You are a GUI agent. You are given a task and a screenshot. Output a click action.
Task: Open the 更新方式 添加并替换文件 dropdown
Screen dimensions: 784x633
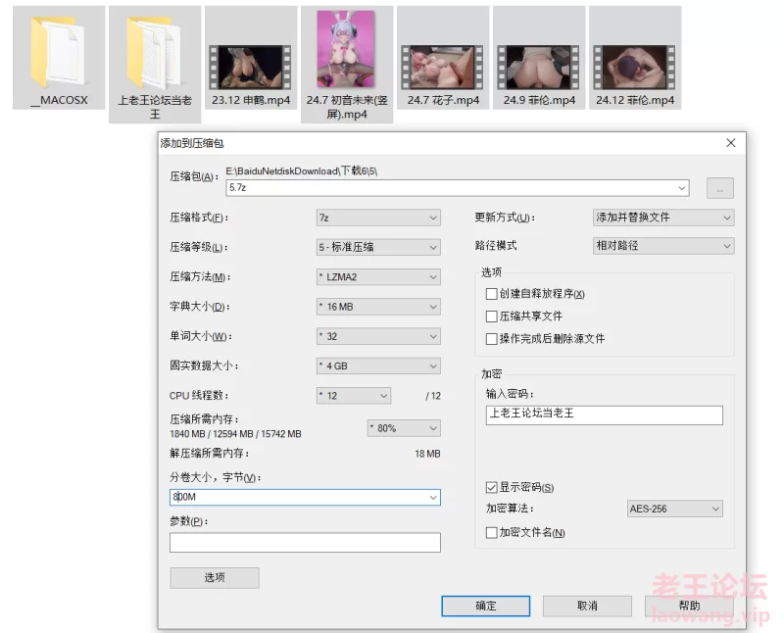coord(663,218)
